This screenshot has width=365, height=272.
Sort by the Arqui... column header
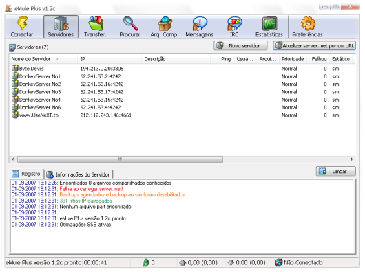pyautogui.click(x=268, y=59)
